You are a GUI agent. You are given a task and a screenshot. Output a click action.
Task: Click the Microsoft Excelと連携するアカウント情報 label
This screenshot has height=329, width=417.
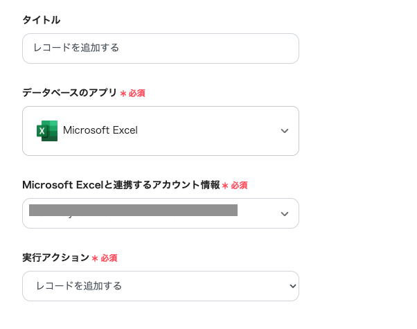click(121, 185)
